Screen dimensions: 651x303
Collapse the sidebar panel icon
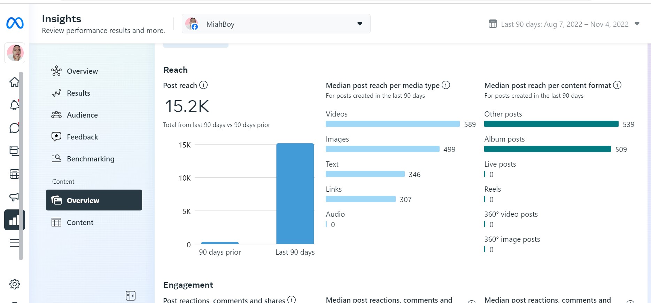(x=131, y=296)
